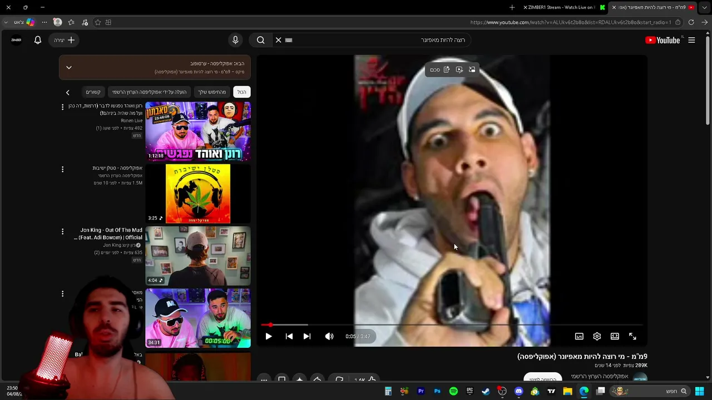
Task: Click the middle overlay icon above the video
Action: coord(459,69)
